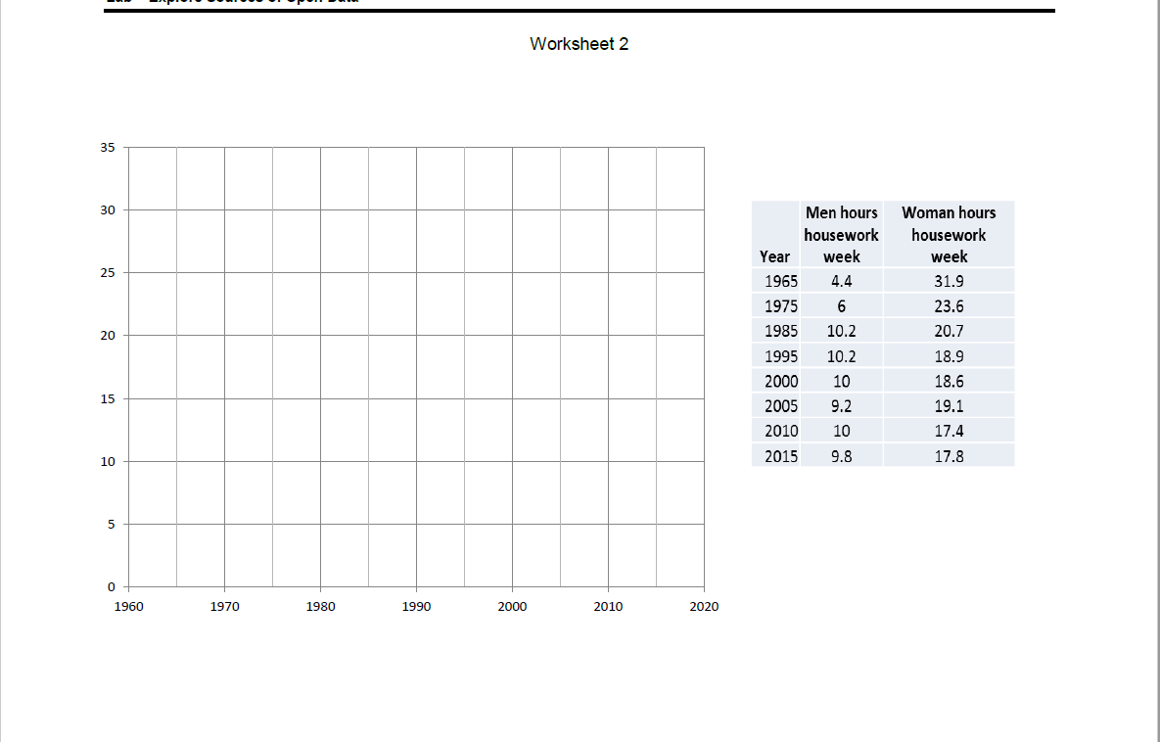Click the y-axis label 30
Image resolution: width=1160 pixels, height=742 pixels.
tap(108, 210)
